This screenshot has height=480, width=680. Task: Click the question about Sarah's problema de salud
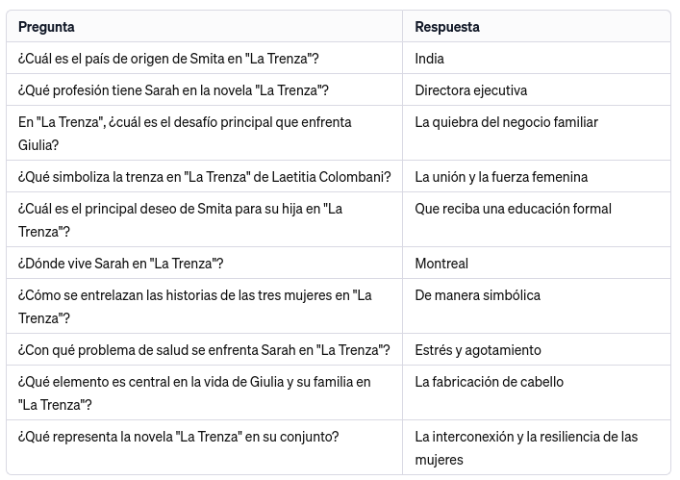(204, 350)
